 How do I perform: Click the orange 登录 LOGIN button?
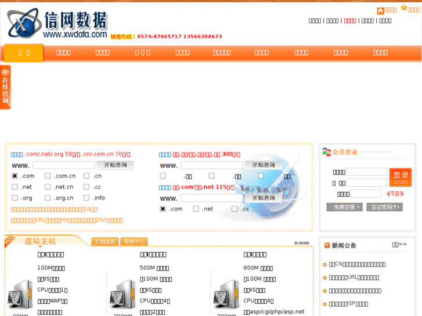[x=401, y=177]
